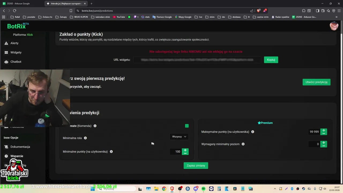
Task: Open the youtube bookmarks folder
Action: [x=29, y=17]
